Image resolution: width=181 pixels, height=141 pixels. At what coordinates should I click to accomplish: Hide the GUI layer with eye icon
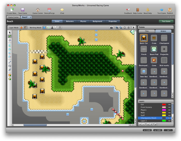pyautogui.click(x=169, y=105)
